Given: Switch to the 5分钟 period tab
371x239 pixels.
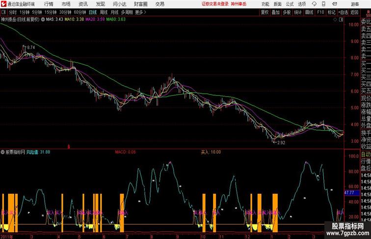Looking at the screenshot, I should pos(37,12).
